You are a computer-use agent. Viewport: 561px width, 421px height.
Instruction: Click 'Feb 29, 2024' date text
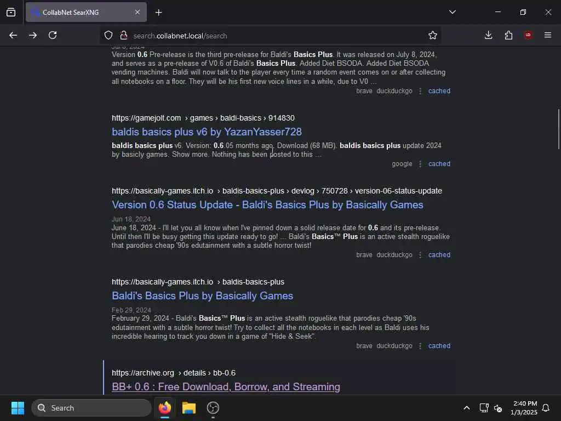[x=131, y=310]
